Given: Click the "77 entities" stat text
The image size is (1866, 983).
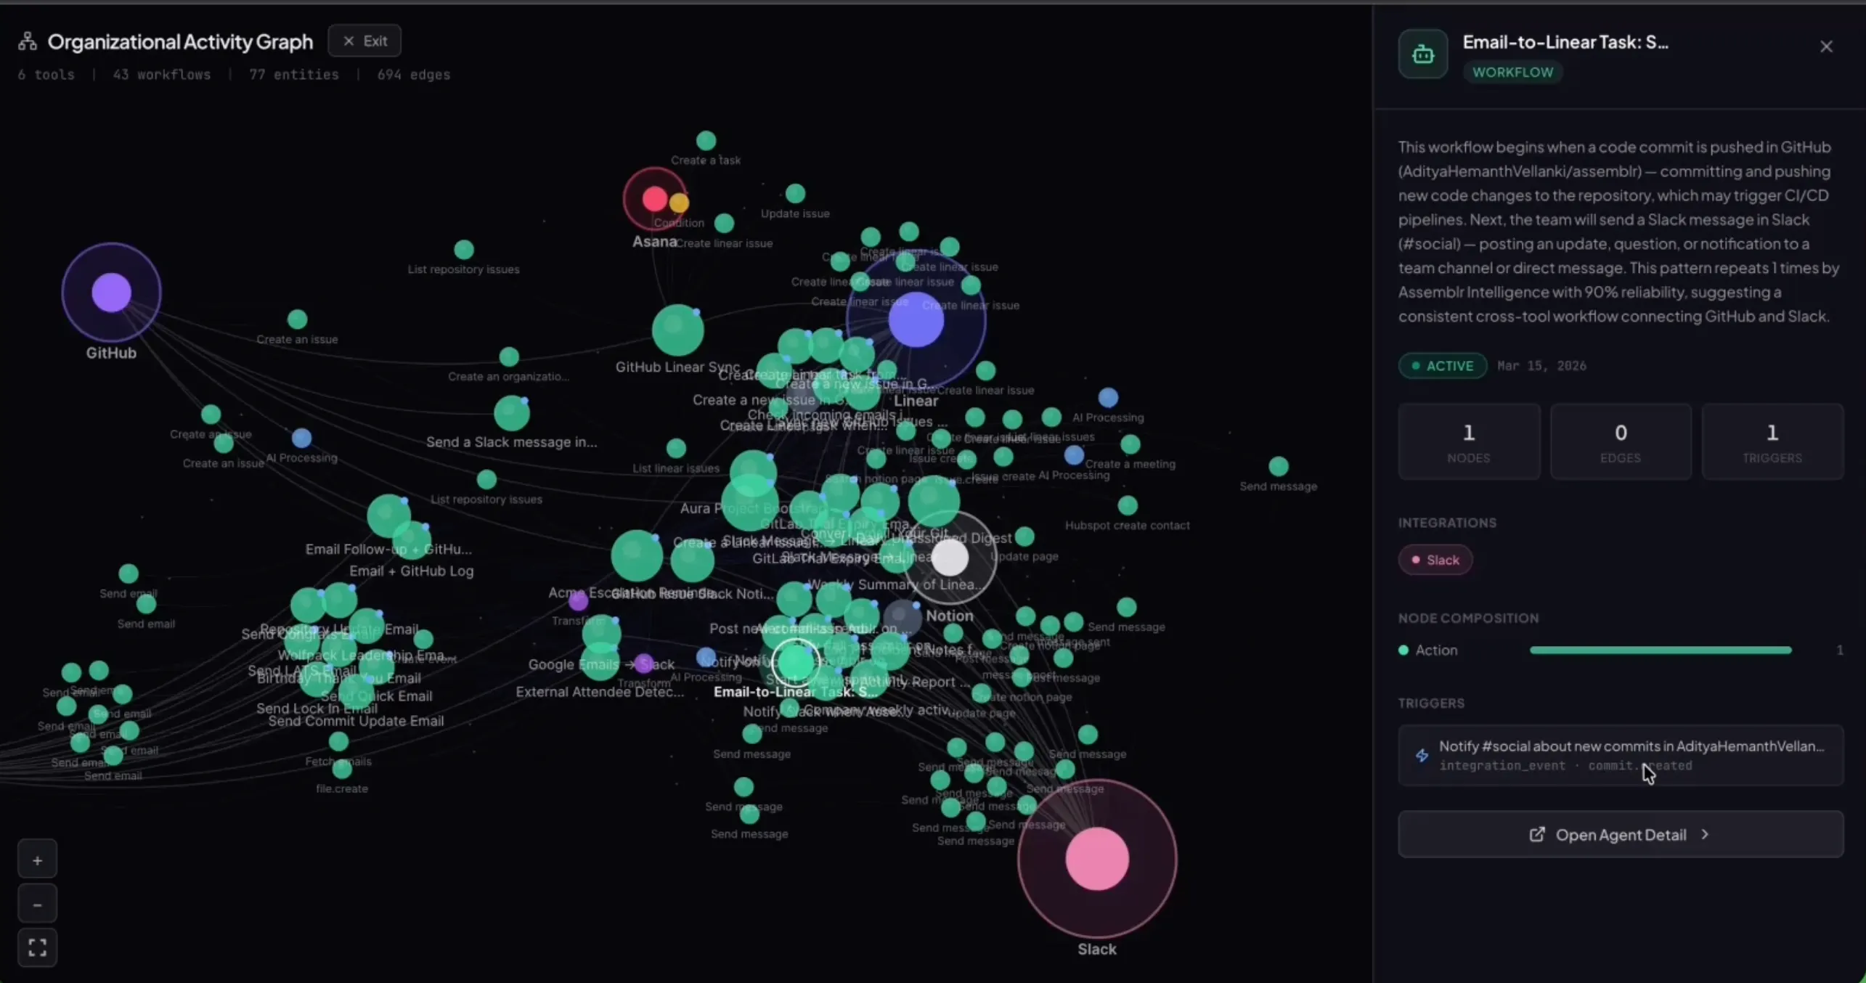Looking at the screenshot, I should coord(294,75).
